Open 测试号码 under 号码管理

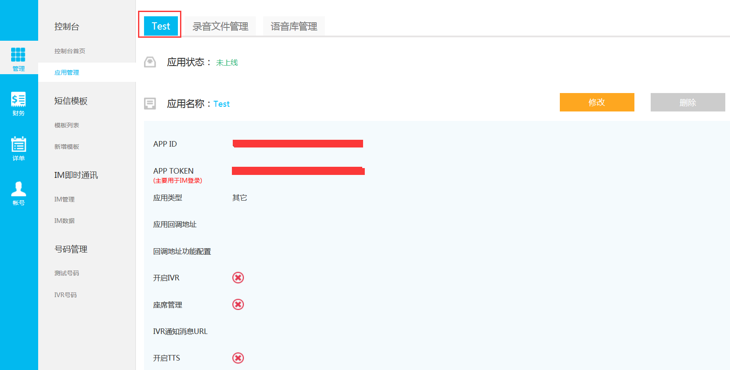pos(67,273)
